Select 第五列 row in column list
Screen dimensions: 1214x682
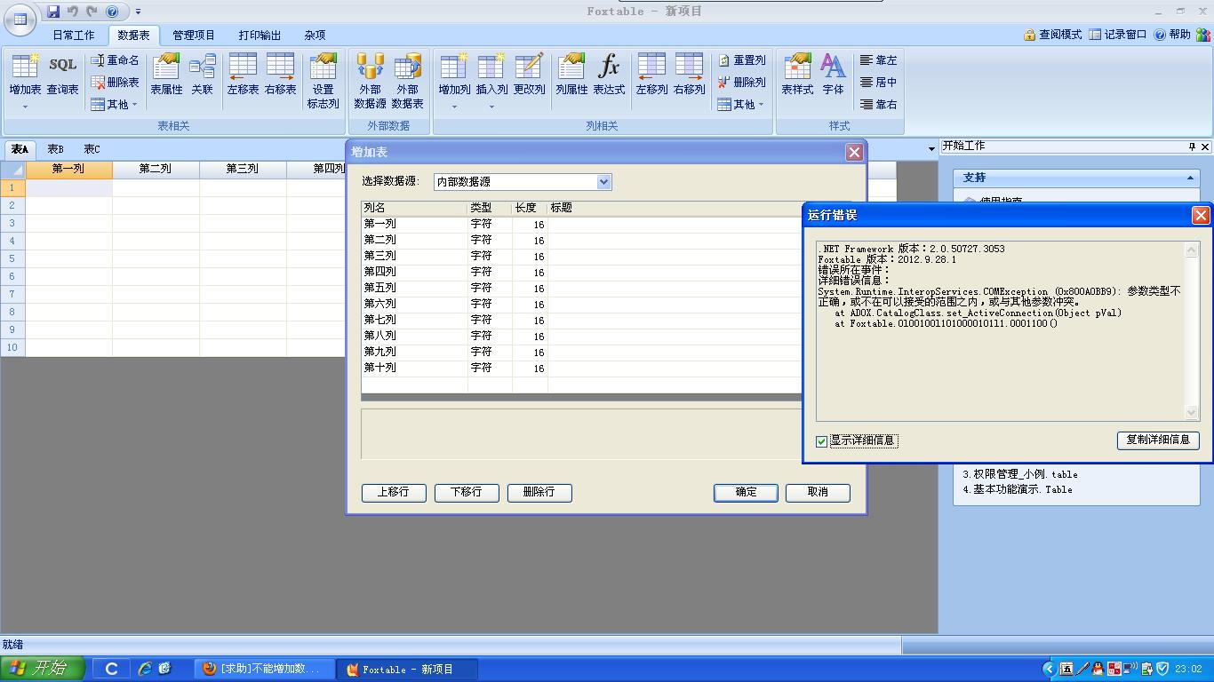click(582, 289)
